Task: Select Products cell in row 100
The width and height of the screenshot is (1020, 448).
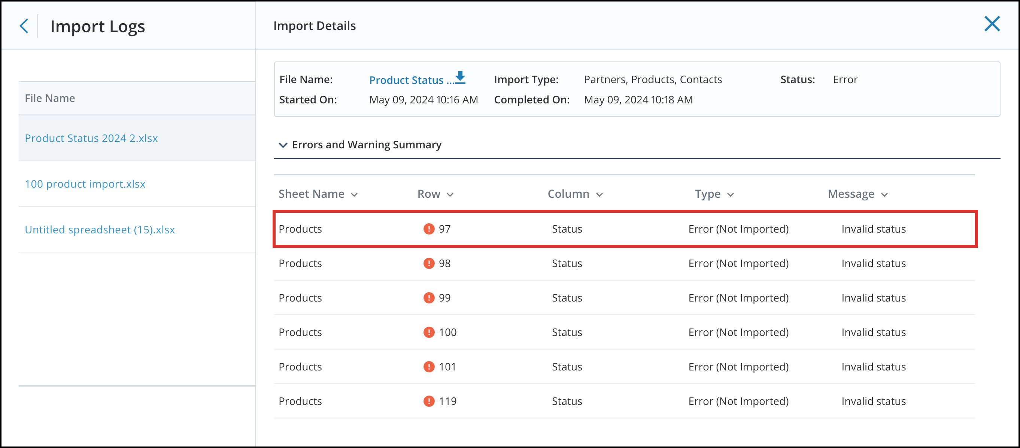Action: click(300, 332)
